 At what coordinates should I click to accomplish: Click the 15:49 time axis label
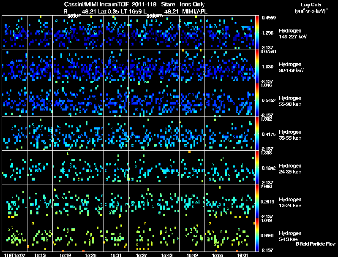coord(192,255)
